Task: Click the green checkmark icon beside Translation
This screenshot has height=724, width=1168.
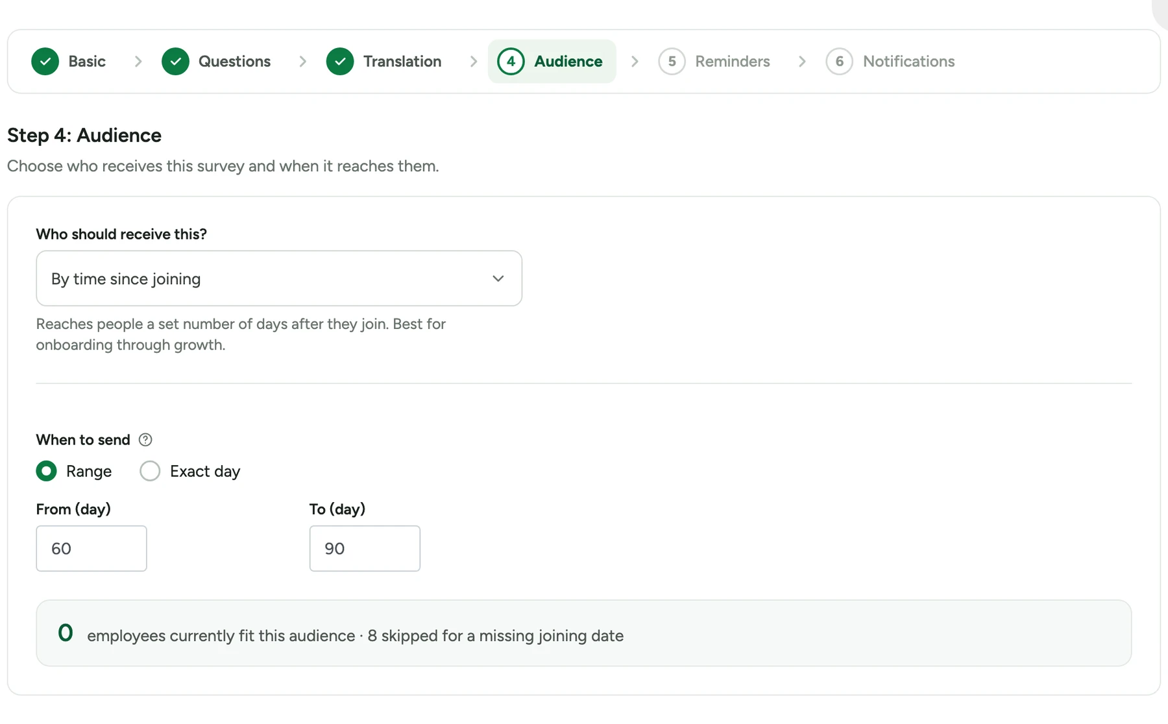Action: click(x=340, y=62)
